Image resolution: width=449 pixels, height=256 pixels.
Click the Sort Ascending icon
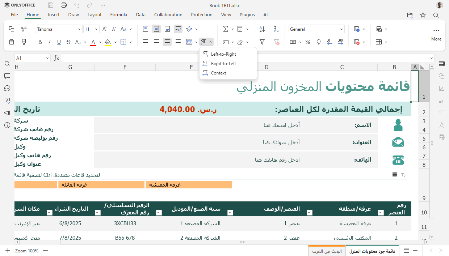click(x=262, y=29)
